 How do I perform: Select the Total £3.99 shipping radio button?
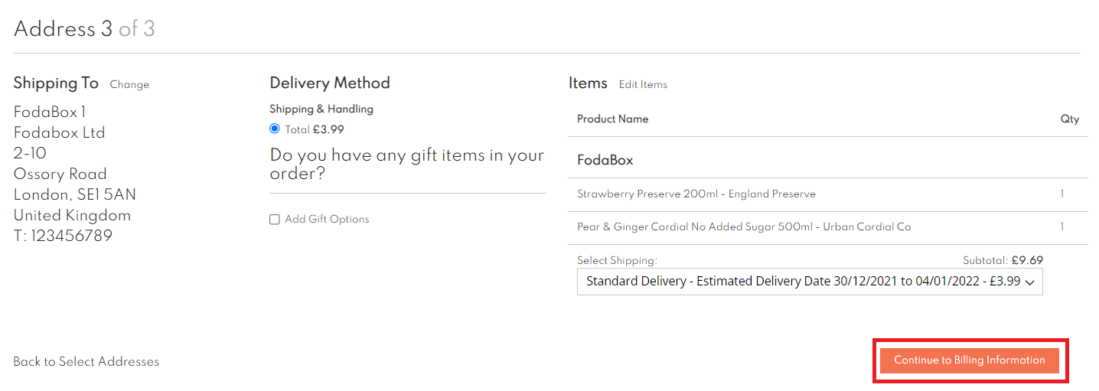275,129
